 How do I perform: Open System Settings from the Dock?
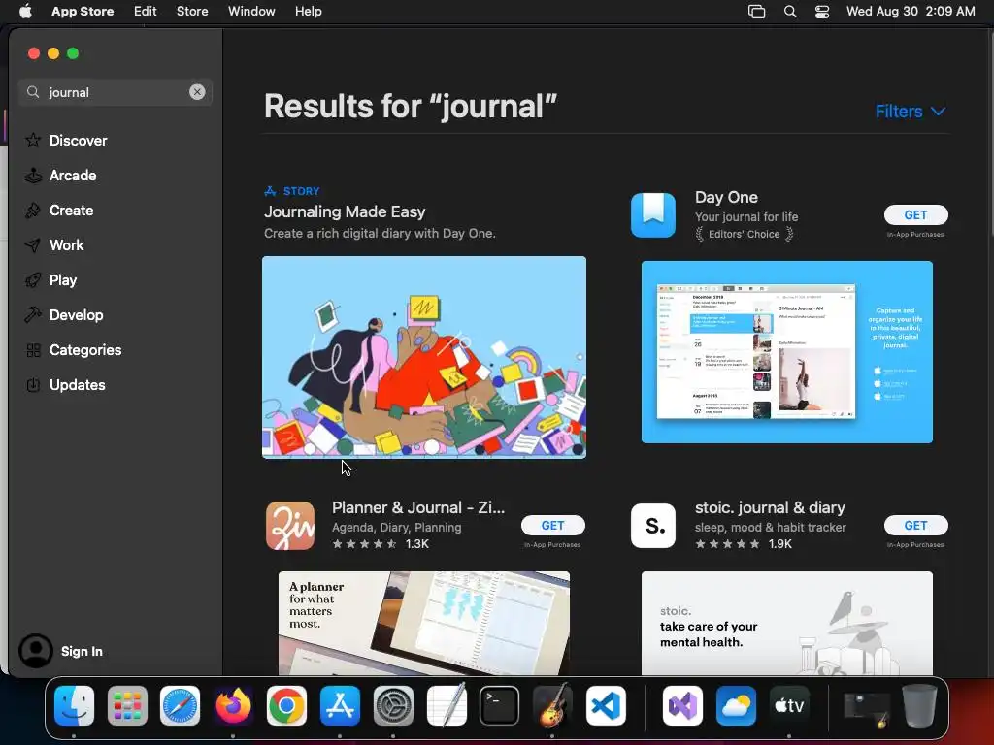[393, 705]
